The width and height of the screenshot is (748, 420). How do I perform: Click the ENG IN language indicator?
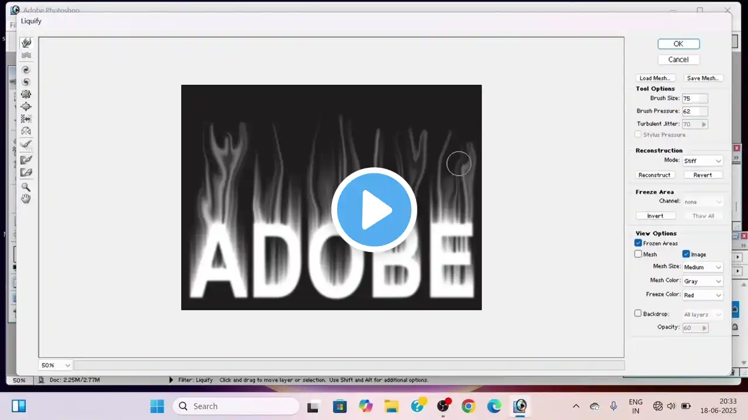coord(635,406)
